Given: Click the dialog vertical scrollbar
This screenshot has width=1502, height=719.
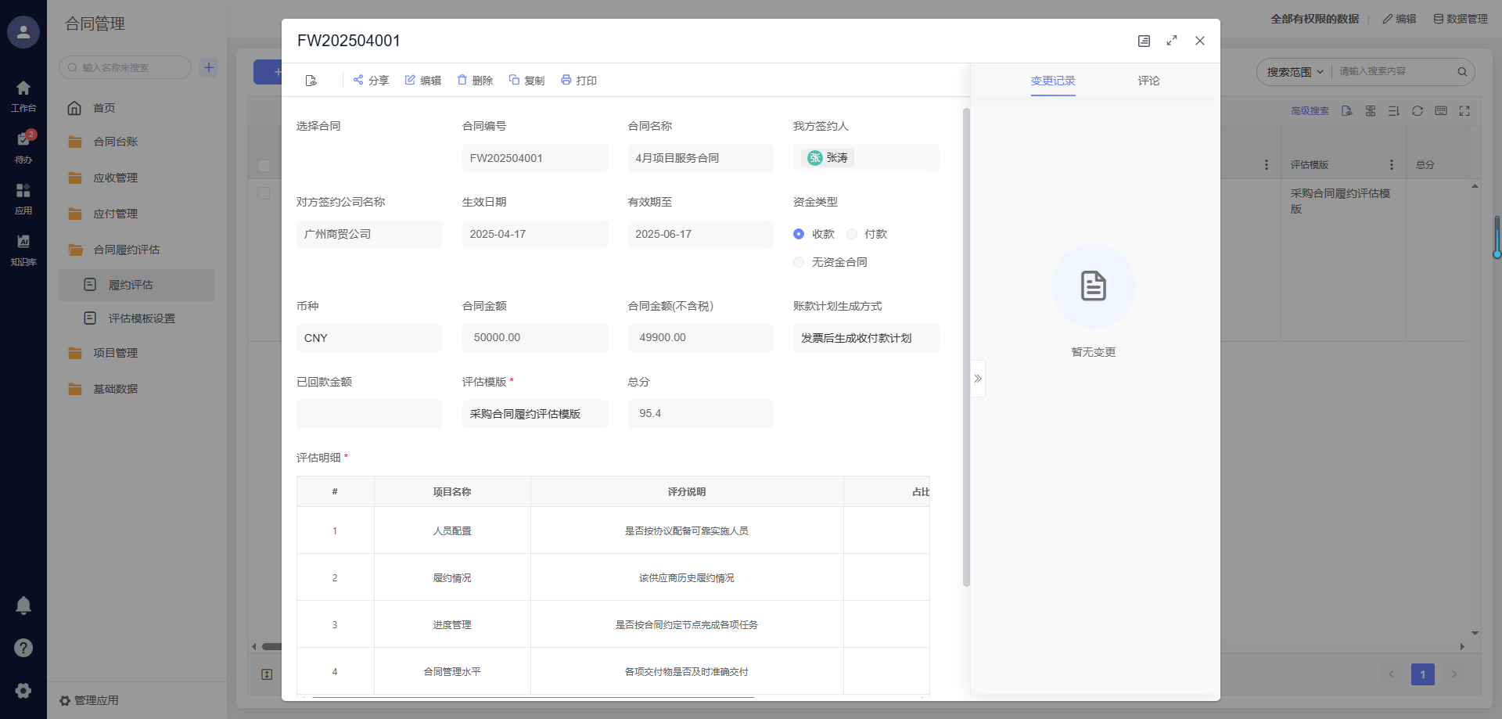Looking at the screenshot, I should point(966,344).
